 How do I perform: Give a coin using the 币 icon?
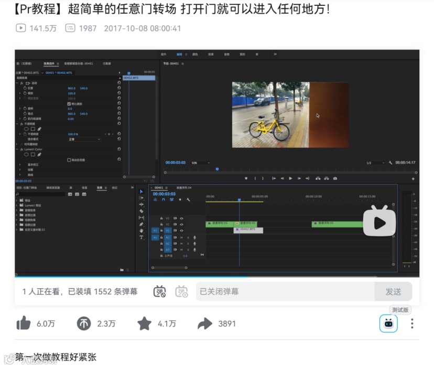pos(84,323)
